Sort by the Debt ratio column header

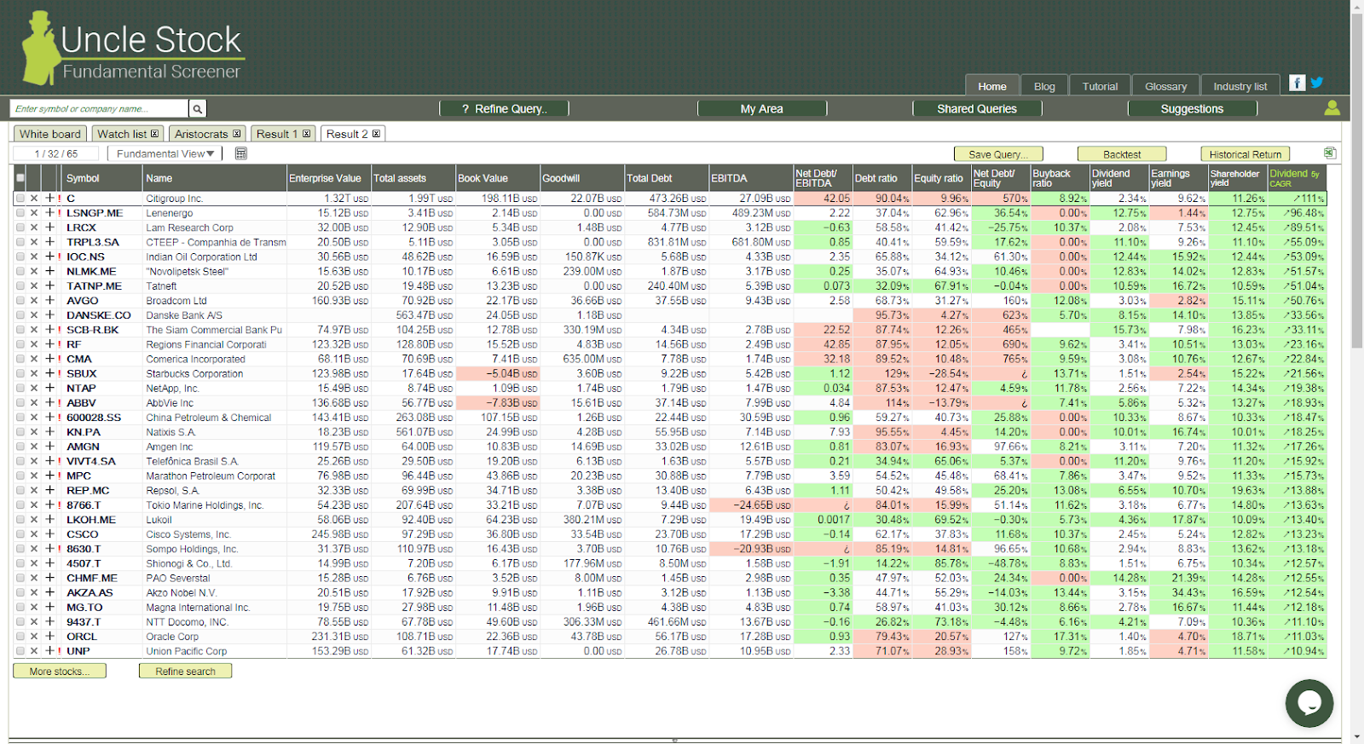pos(882,178)
